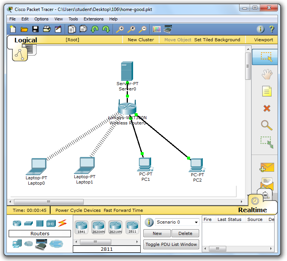Click the yellow question mark help icon

[x=272, y=29]
